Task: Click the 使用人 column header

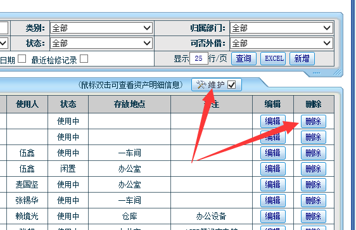Action: pyautogui.click(x=27, y=104)
